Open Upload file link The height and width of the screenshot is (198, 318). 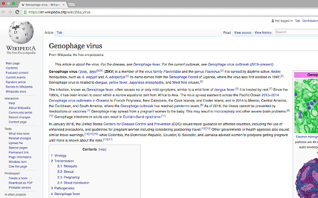tap(15, 143)
